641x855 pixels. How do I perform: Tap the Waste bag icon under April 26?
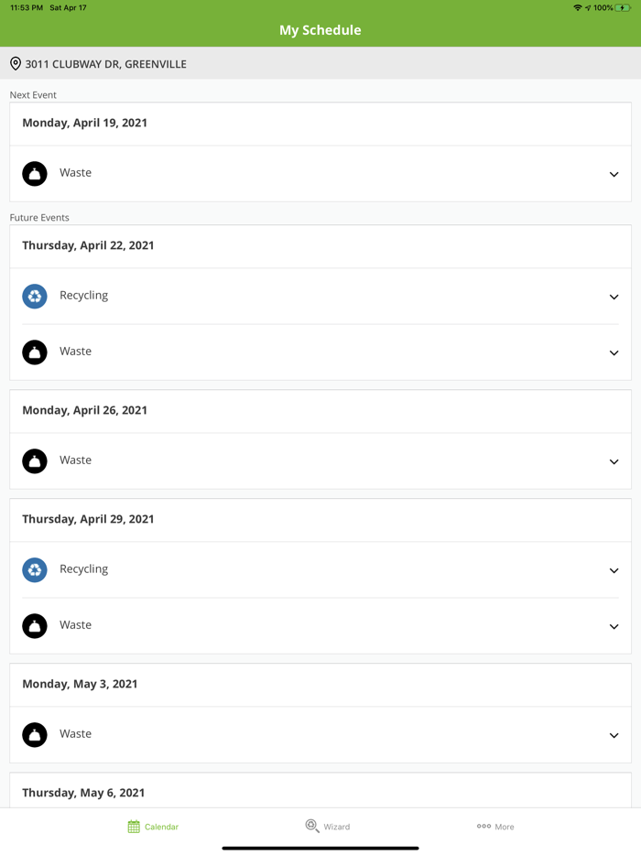pos(35,461)
